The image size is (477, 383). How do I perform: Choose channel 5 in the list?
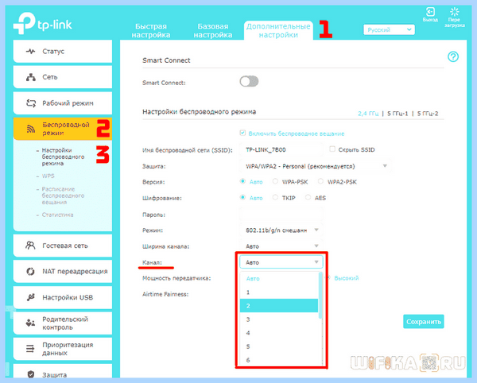[x=279, y=346]
